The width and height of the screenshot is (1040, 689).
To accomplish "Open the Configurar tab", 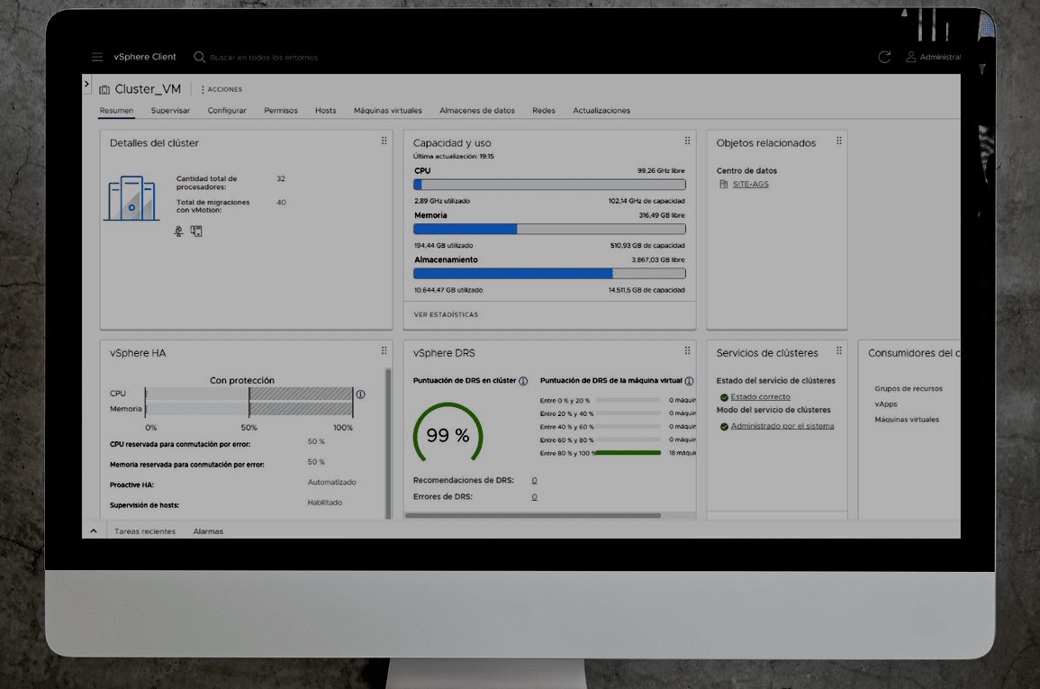I will pyautogui.click(x=227, y=111).
